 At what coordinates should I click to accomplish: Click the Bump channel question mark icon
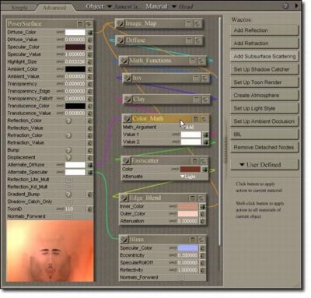[68, 150]
